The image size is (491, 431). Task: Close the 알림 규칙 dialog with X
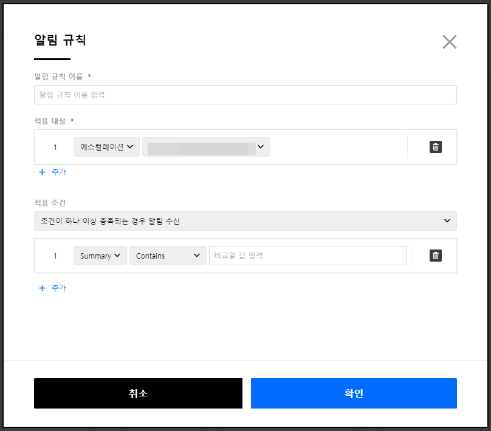click(x=449, y=42)
